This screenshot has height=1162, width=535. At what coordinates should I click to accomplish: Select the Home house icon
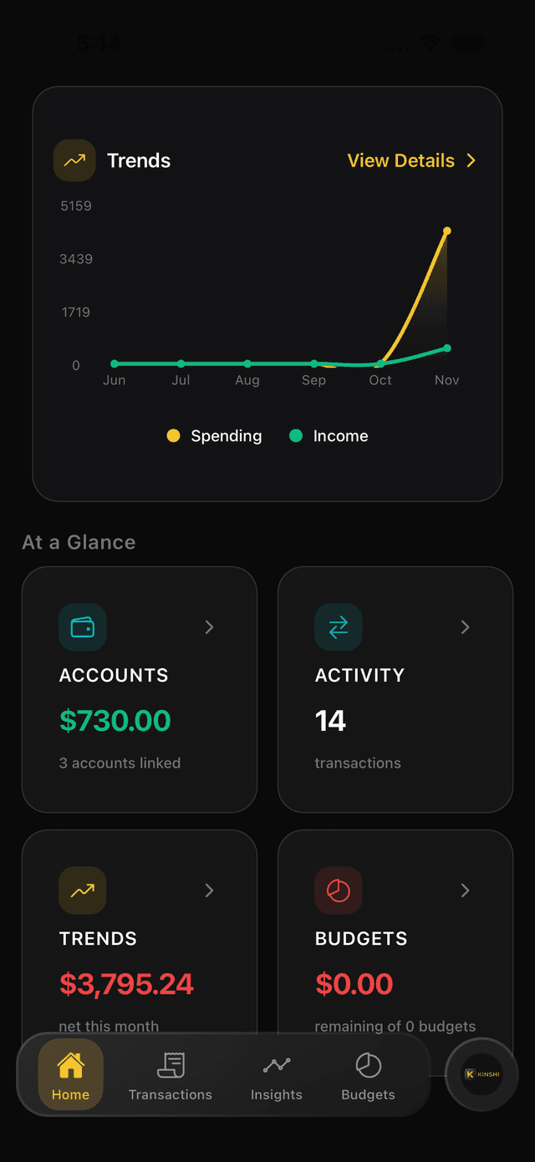click(70, 1063)
